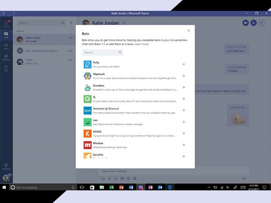This screenshot has height=203, width=271.
Task: Send the message with arrow icon
Action: pos(244,179)
